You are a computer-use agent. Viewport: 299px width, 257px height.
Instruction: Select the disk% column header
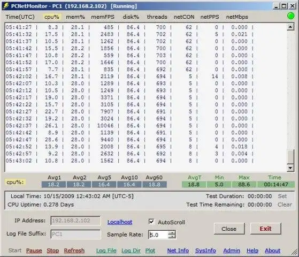tap(131, 17)
